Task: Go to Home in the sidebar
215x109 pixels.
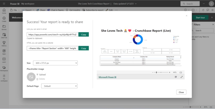Action: coord(4,11)
